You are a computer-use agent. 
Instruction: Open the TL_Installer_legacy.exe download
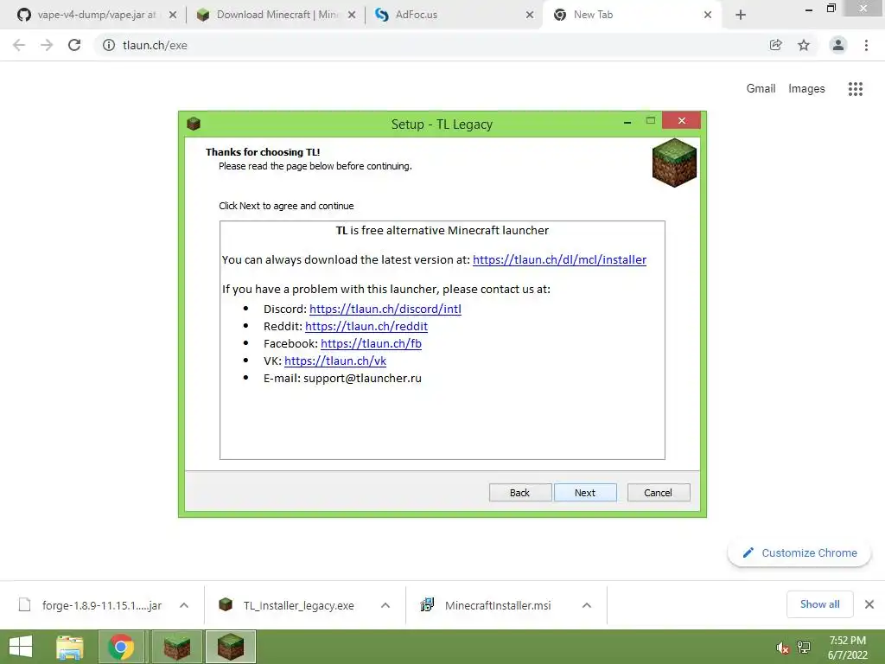[287, 605]
